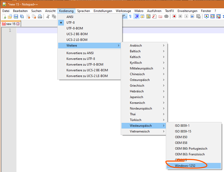The height and width of the screenshot is (172, 224).
Task: Choose ANSI encoding
Action: (90, 17)
